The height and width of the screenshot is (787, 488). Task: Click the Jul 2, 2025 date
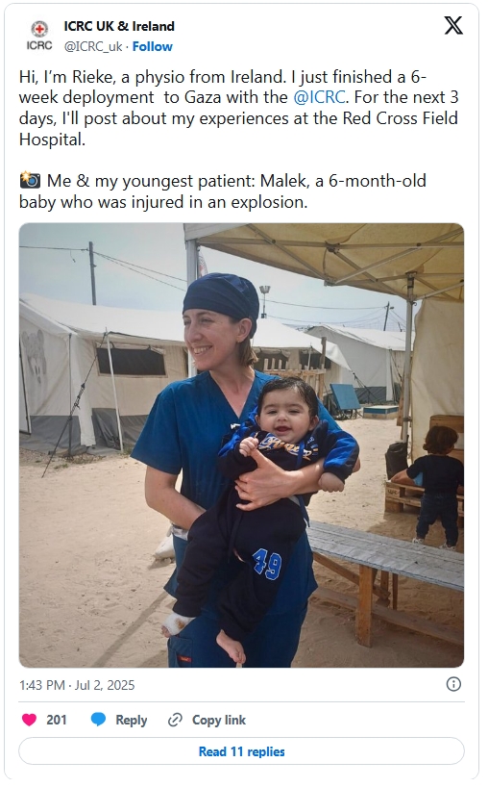[105, 685]
